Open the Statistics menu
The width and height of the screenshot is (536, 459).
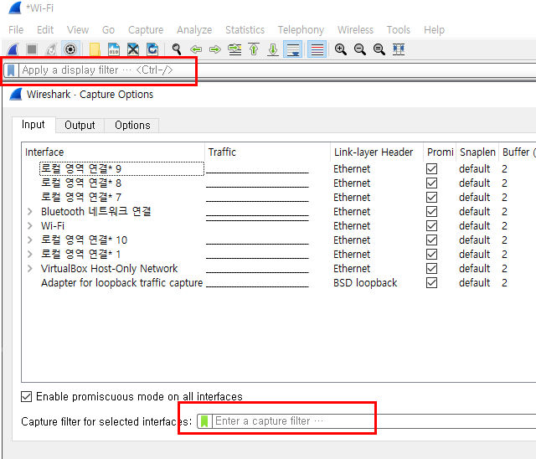[x=245, y=30]
